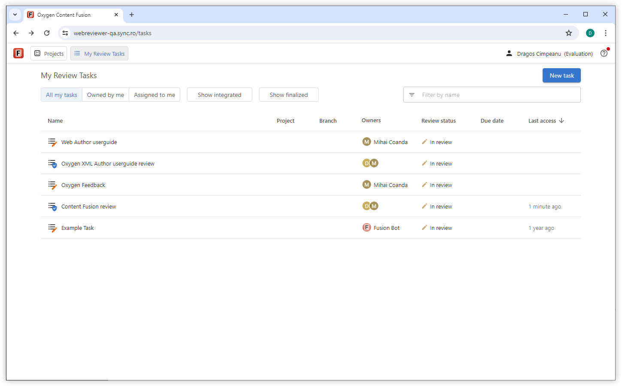Screen dimensions: 622x386
Task: Toggle Show finalized tasks
Action: (x=289, y=95)
